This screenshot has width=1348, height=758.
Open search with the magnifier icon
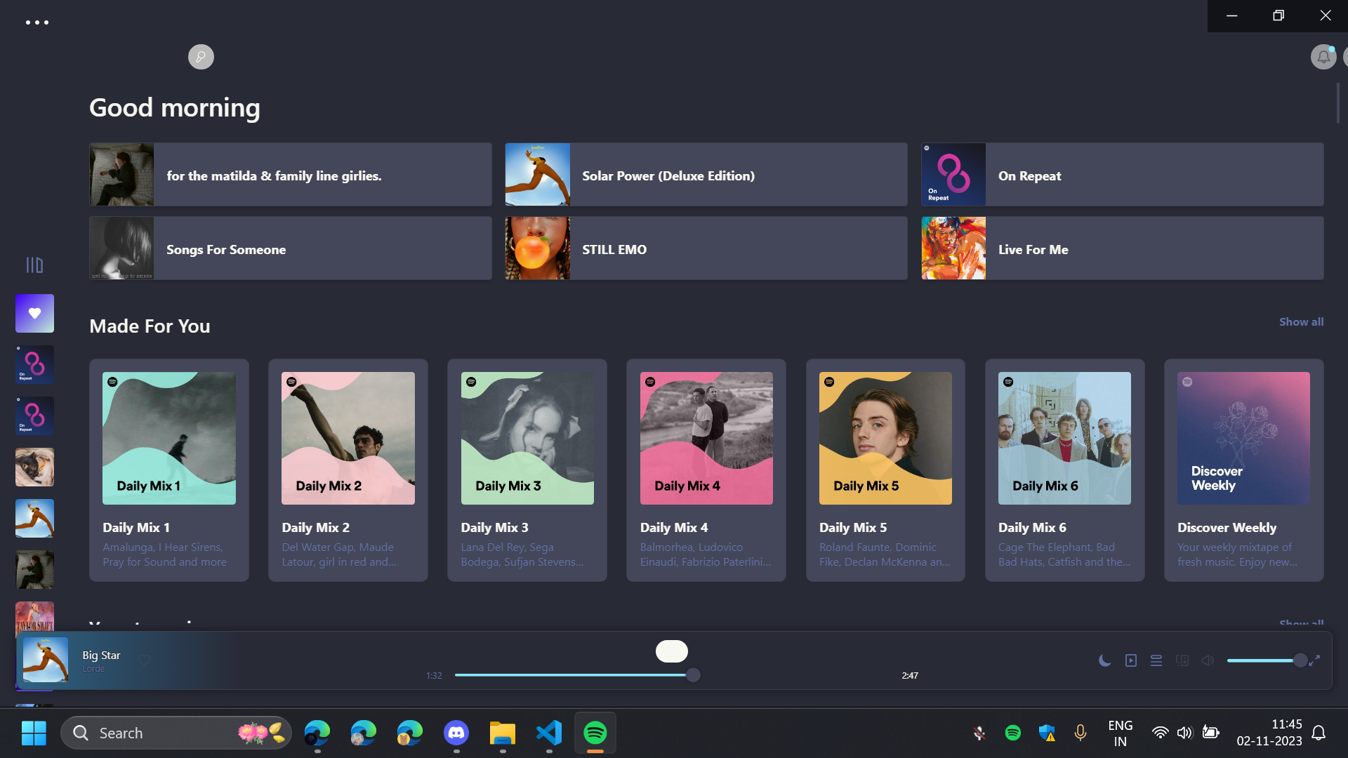click(x=201, y=57)
